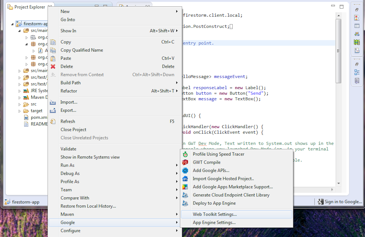
Task: Click the editor scrollbar down arrow
Action: pyautogui.click(x=339, y=184)
